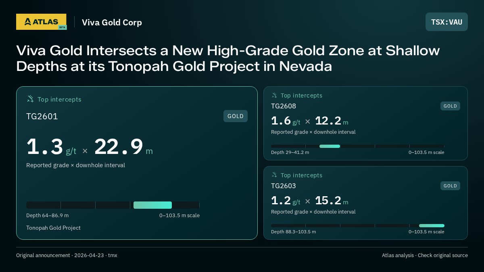Click the TG2603 depth interval bar
Screen dimensions: 484x272
tap(358, 226)
